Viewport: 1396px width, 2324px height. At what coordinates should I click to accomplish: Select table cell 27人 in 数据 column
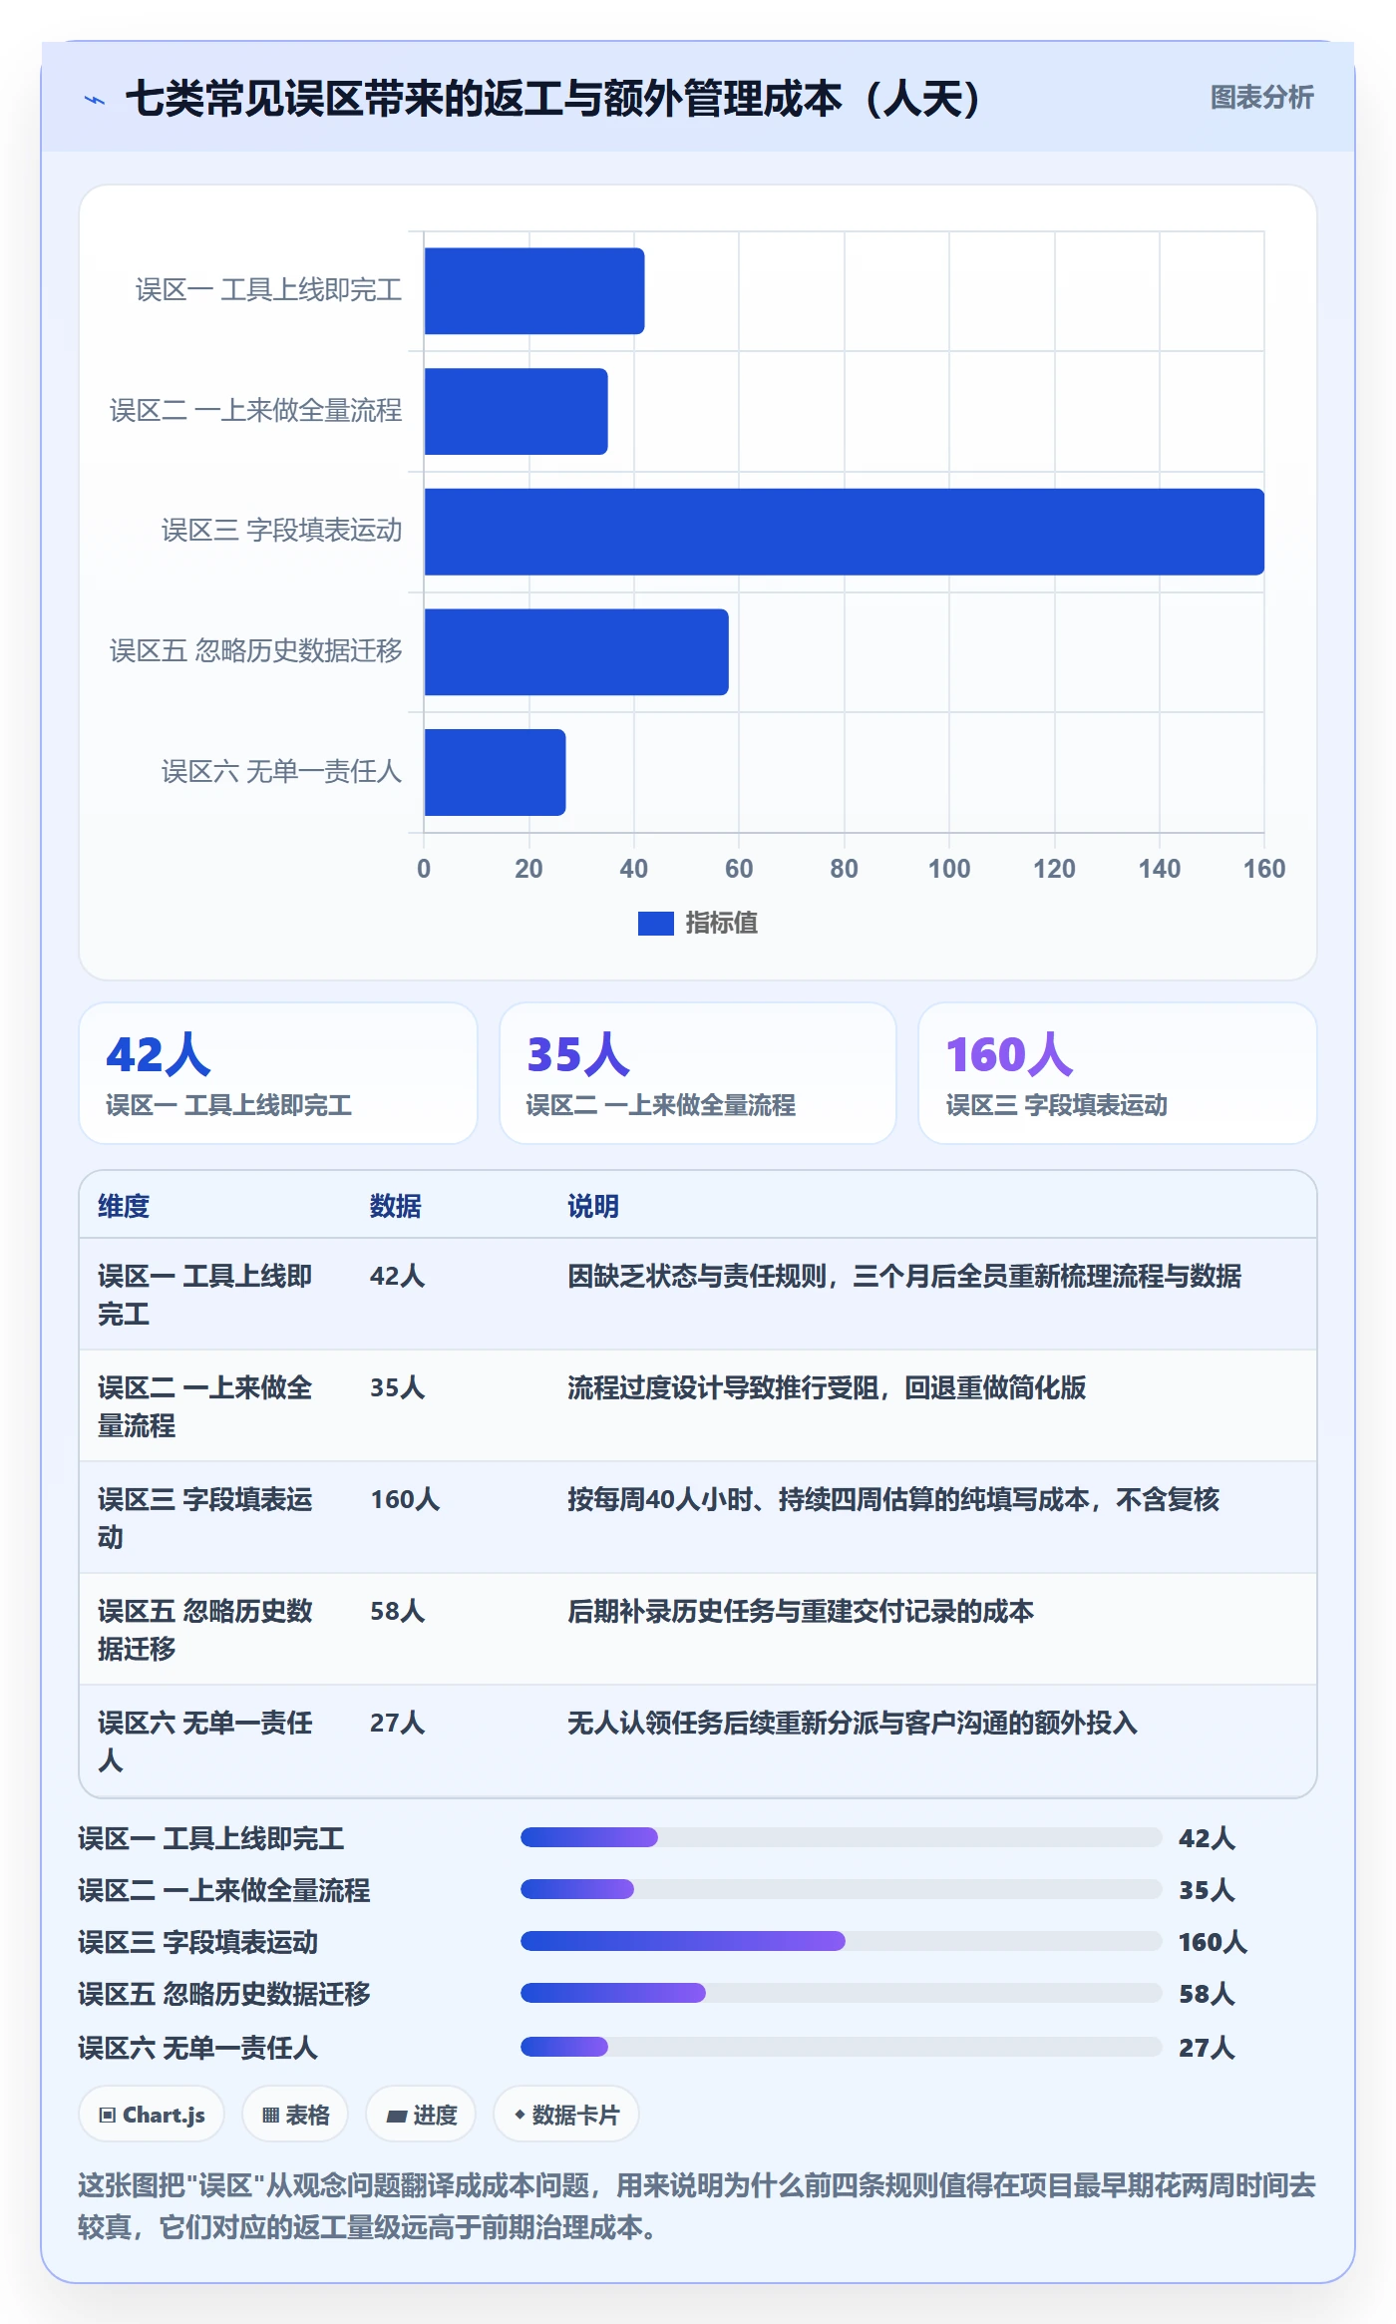tap(398, 1723)
